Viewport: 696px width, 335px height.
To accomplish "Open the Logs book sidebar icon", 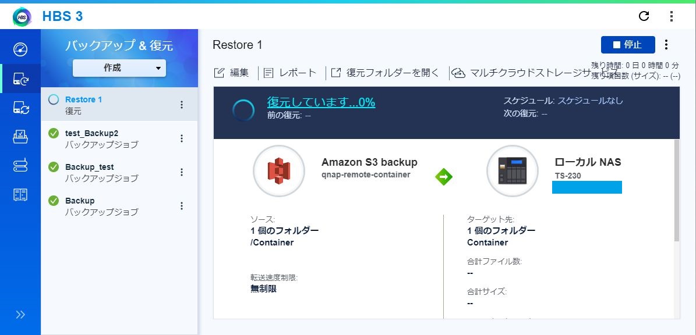I will pyautogui.click(x=20, y=194).
